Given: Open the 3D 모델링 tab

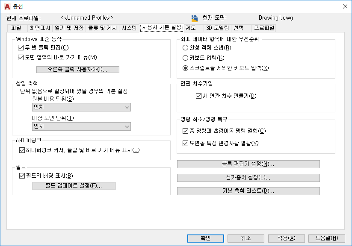Looking at the screenshot, I should pyautogui.click(x=217, y=28).
